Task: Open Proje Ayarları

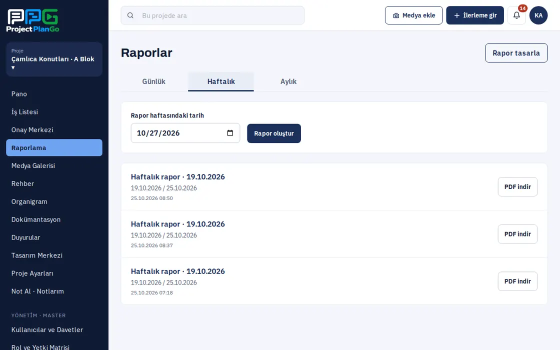Action: (54, 273)
